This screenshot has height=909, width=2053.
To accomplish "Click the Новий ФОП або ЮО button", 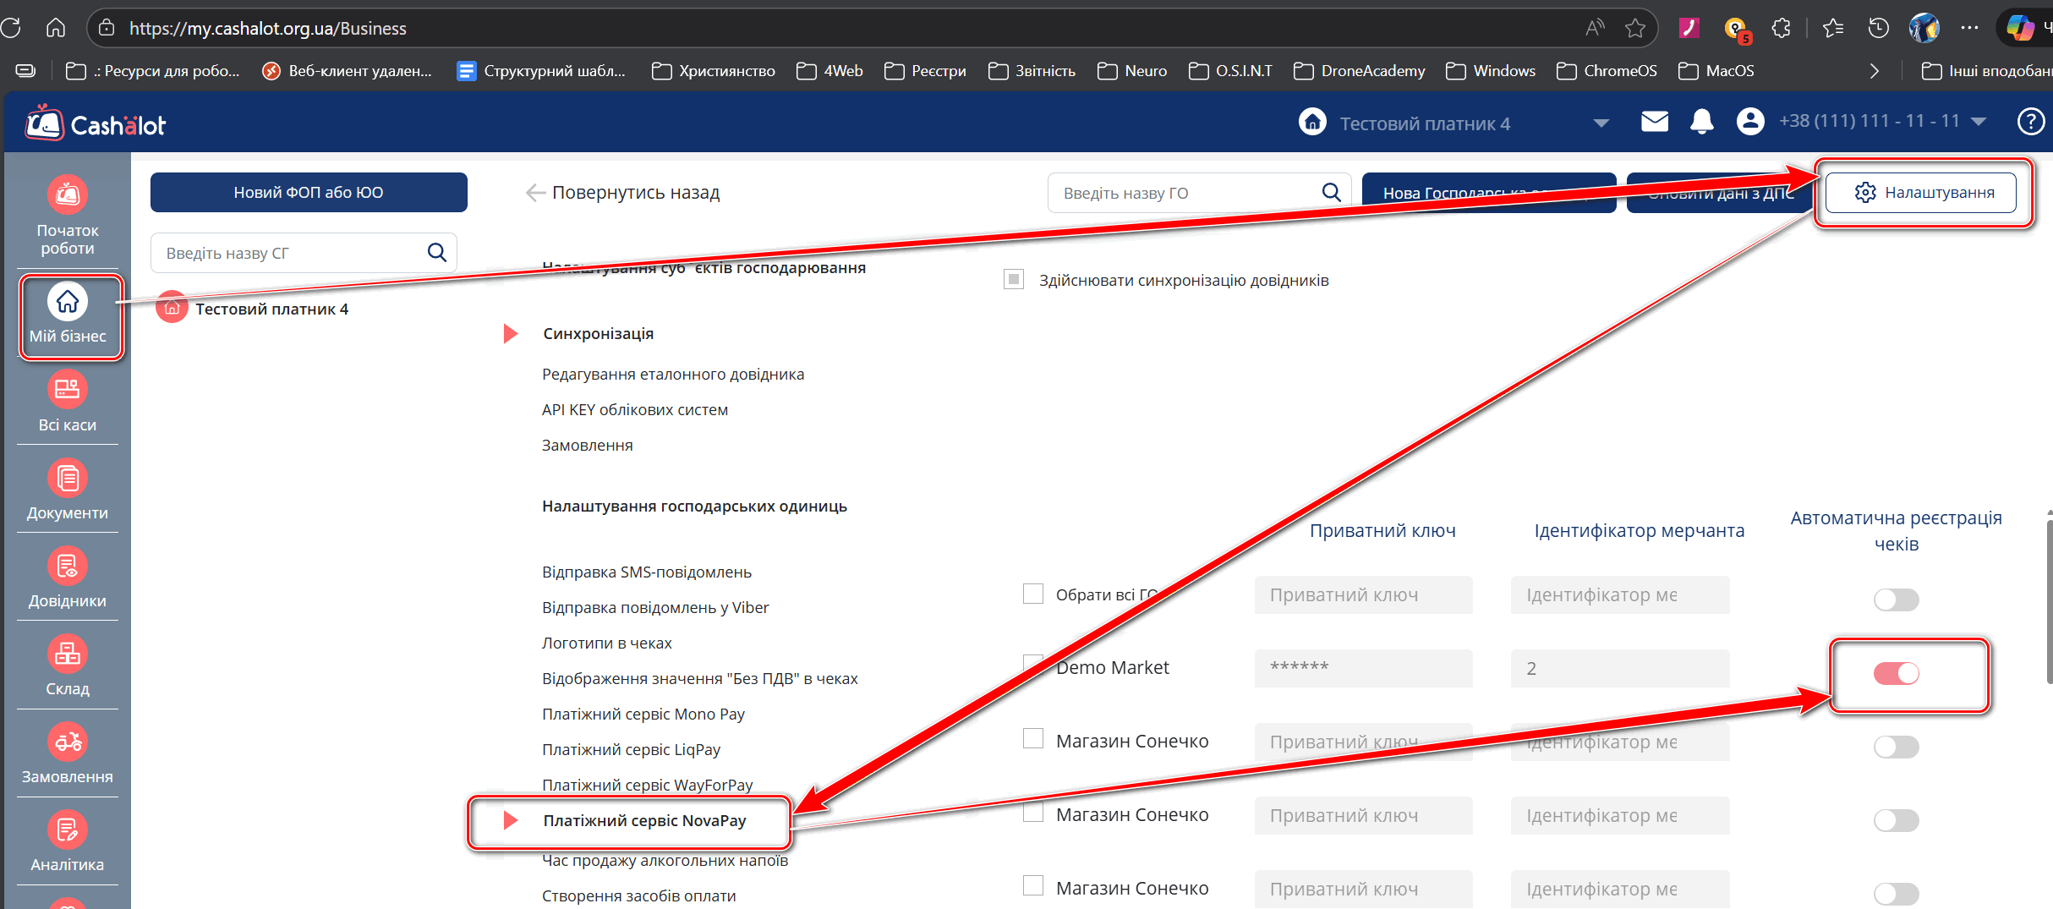I will tap(309, 193).
